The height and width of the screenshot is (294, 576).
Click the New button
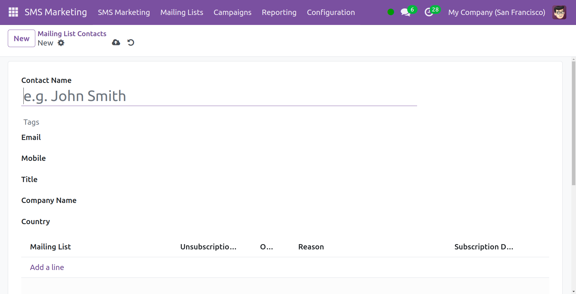[22, 38]
